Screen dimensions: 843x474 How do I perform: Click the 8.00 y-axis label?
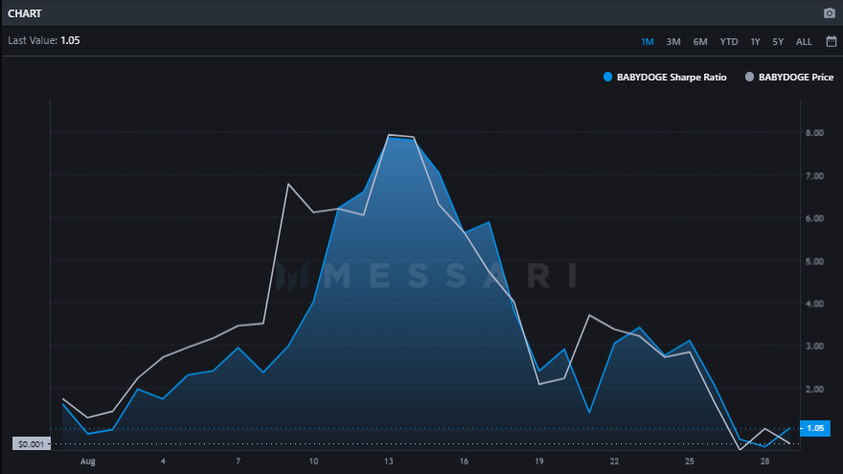point(814,133)
